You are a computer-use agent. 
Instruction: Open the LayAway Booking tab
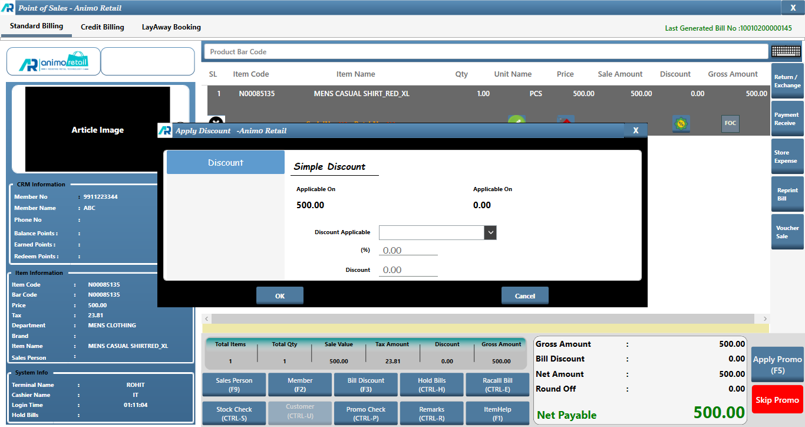pos(171,27)
